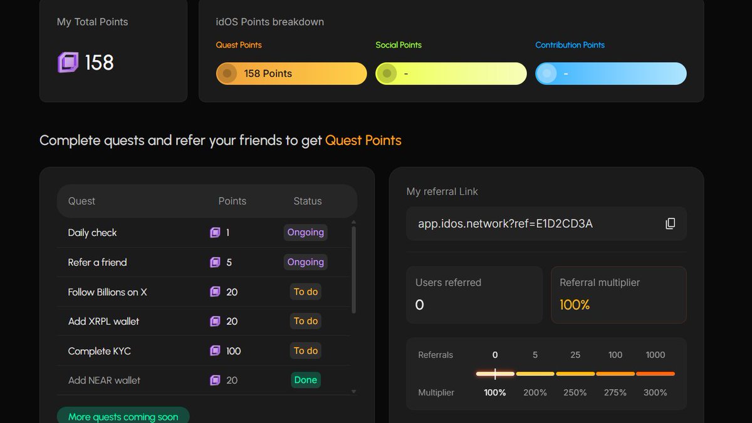Click the Ongoing status of Refer a friend
The height and width of the screenshot is (423, 752).
click(x=306, y=262)
